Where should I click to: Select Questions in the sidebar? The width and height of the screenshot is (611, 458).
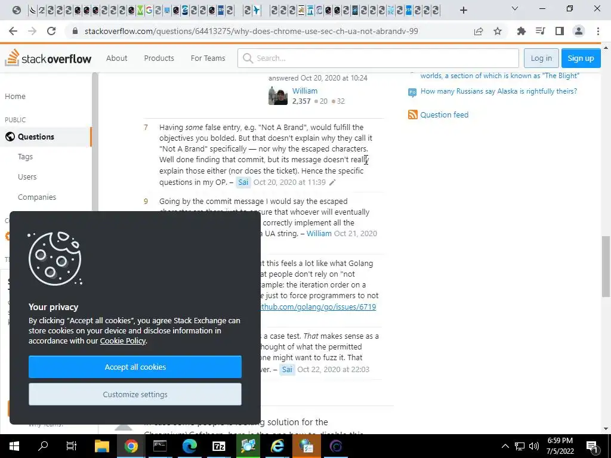pyautogui.click(x=45, y=137)
